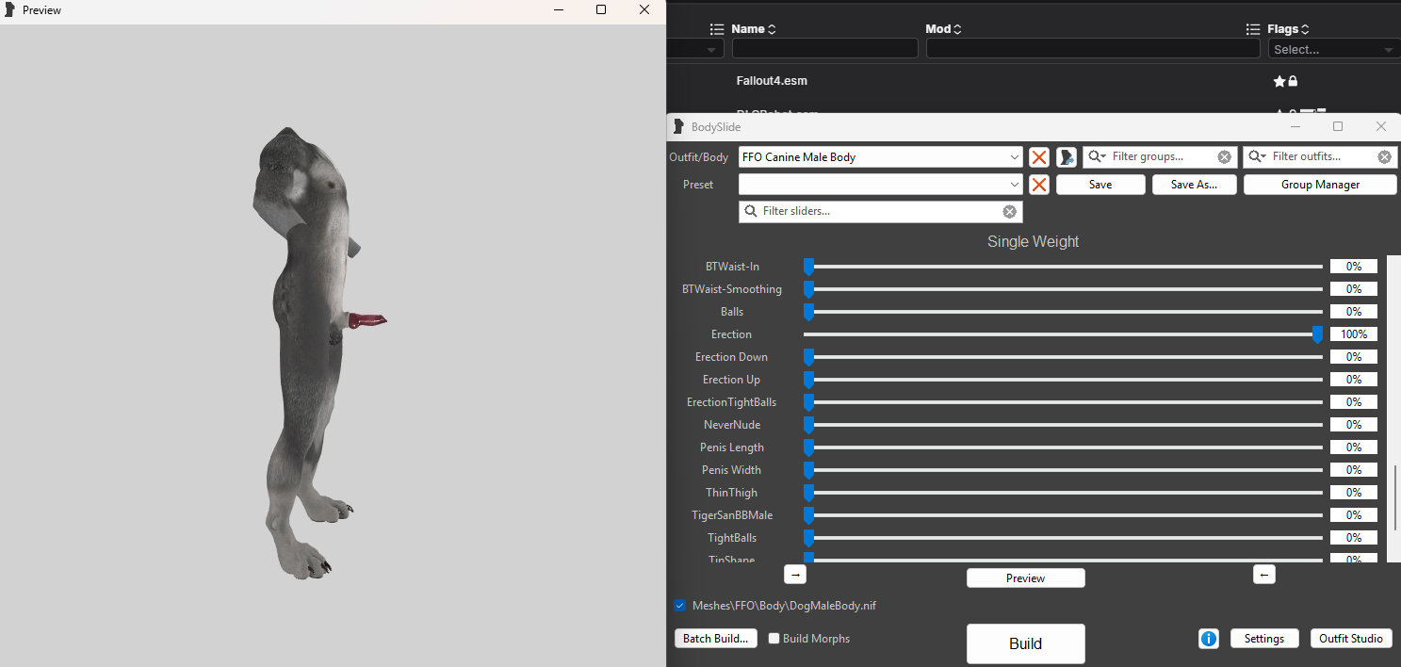This screenshot has width=1401, height=667.
Task: Click the star icon next to Fallout4.esm
Action: [1279, 81]
